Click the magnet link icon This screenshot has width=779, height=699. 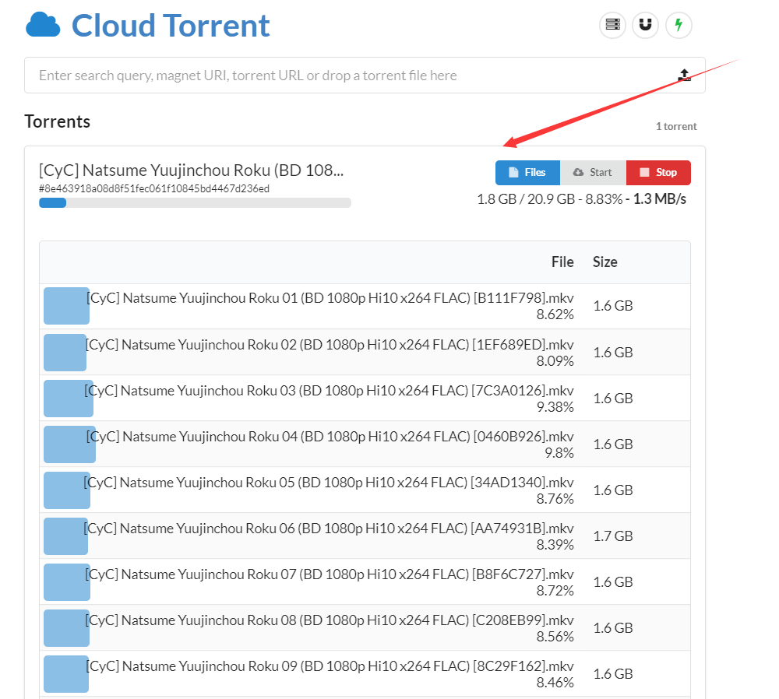coord(645,25)
